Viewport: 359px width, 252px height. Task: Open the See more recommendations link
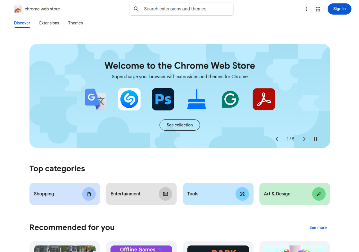point(318,227)
